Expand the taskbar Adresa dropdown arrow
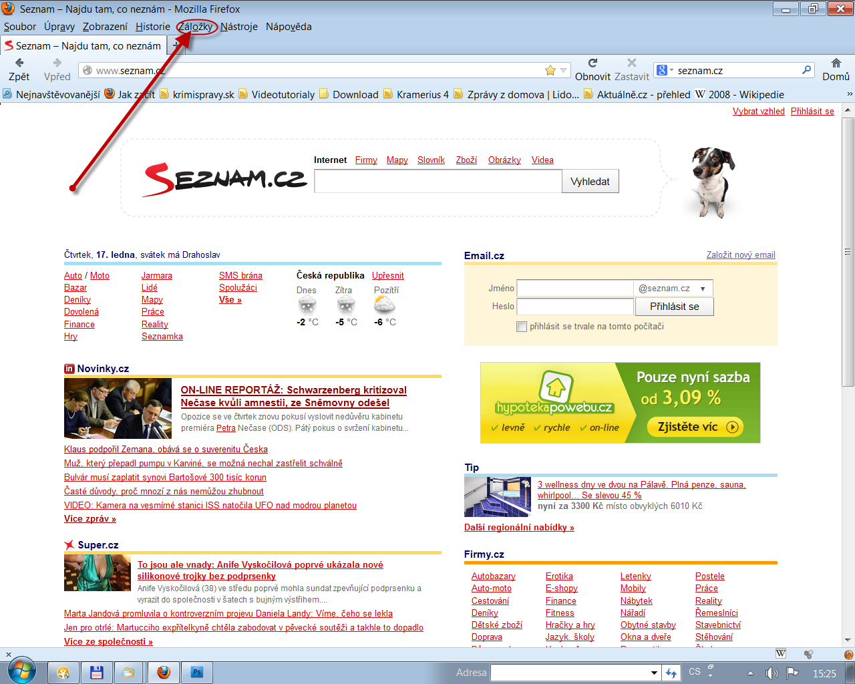 (655, 673)
